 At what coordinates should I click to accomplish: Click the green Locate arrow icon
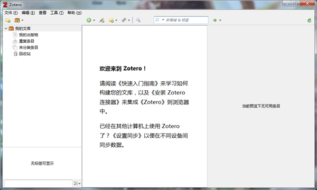215,20
